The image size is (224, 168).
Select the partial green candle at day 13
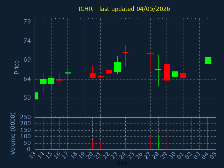36,96
